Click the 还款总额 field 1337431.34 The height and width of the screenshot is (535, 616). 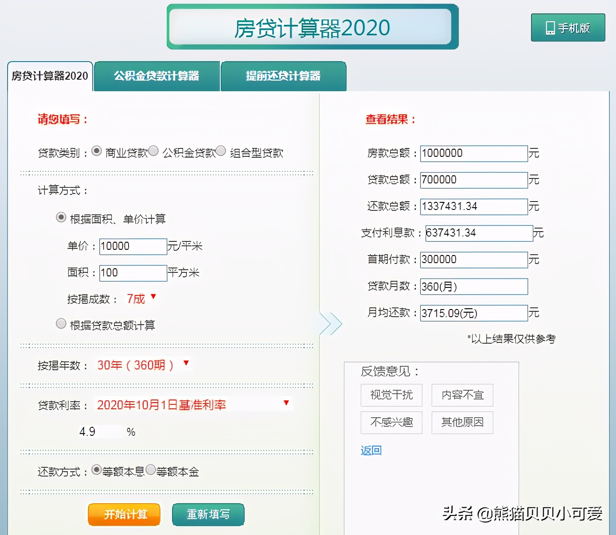474,206
